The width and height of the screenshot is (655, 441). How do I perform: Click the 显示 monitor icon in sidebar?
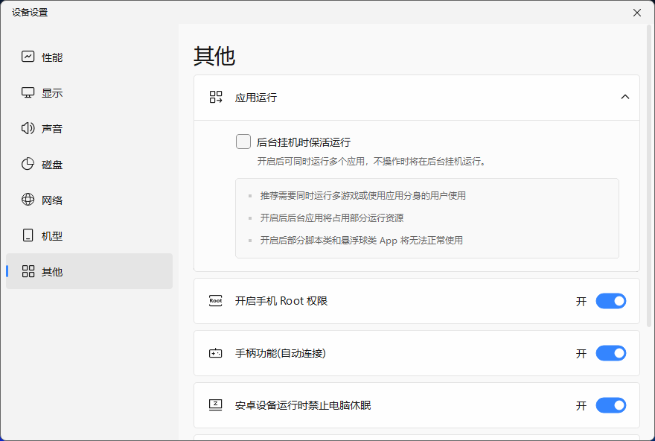click(x=28, y=92)
